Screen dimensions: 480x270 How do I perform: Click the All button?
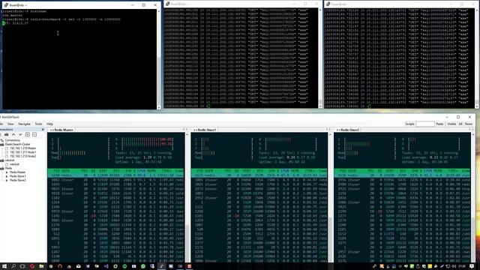(460, 124)
